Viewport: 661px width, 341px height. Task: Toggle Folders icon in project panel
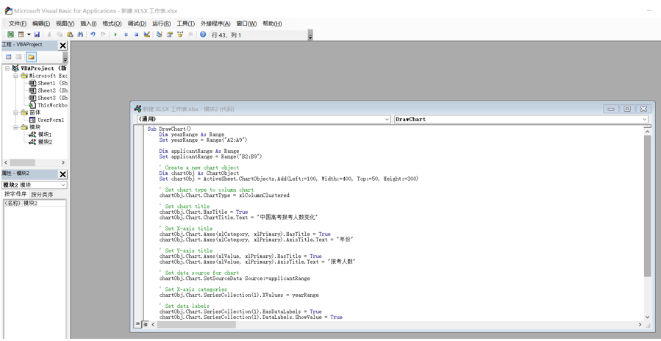31,57
